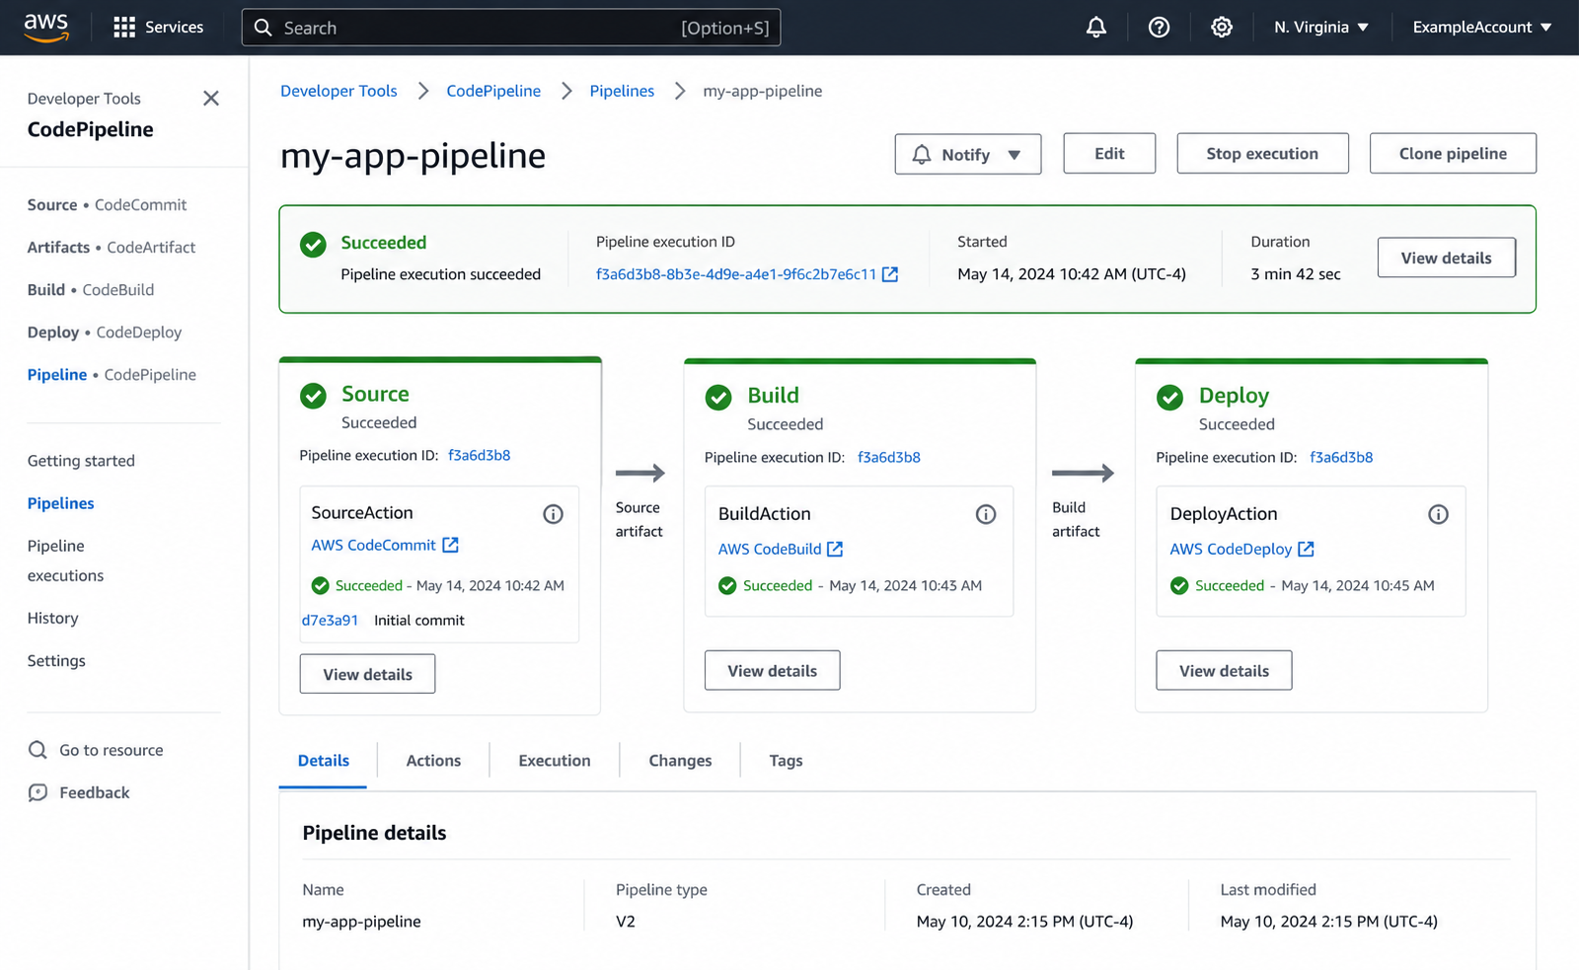
Task: Open the help question mark icon
Action: point(1159,28)
